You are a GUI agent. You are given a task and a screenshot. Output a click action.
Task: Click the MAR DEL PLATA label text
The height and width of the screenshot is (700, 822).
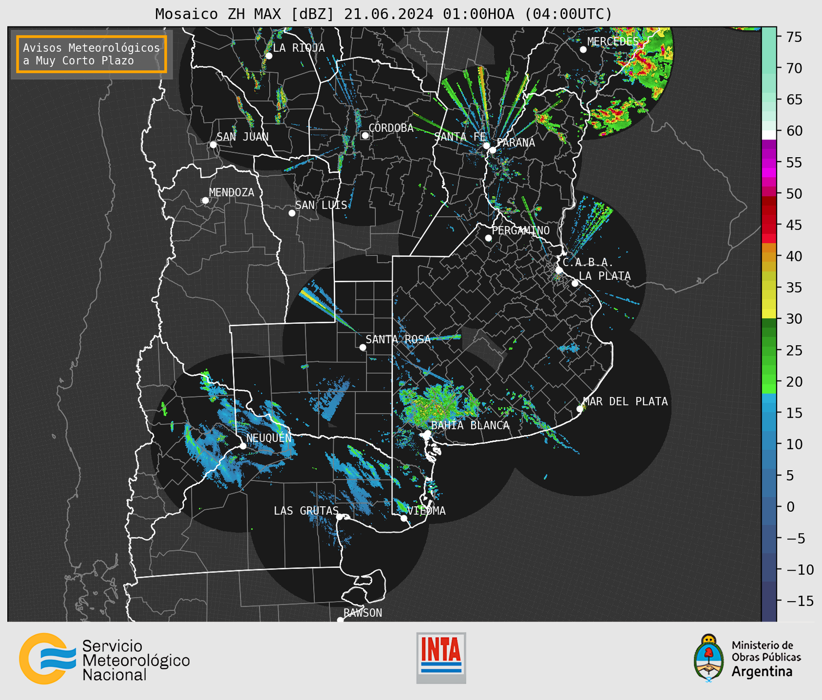pyautogui.click(x=625, y=402)
